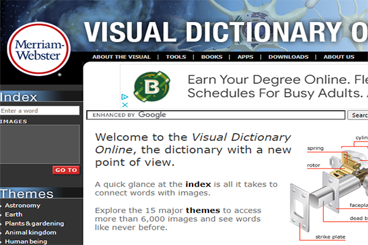Open the Books menu item
The image size is (368, 245).
[x=212, y=57]
